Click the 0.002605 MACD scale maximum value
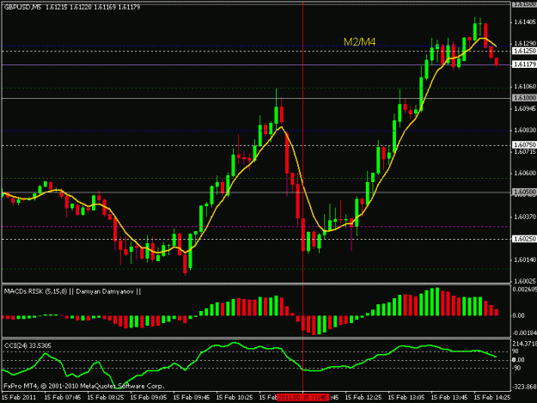Screen dimensions: 537x403 (x=525, y=290)
